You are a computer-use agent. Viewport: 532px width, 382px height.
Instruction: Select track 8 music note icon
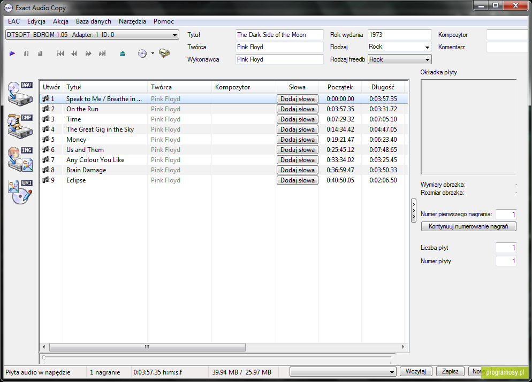pyautogui.click(x=46, y=170)
